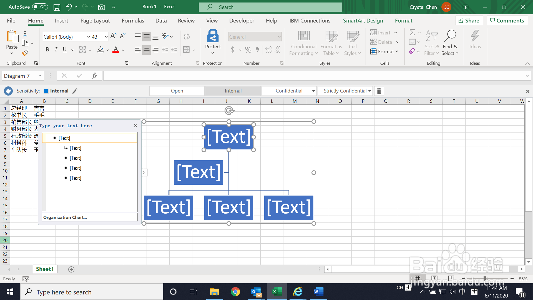Switch to the Page Layout tab
This screenshot has height=300, width=533.
pyautogui.click(x=95, y=21)
